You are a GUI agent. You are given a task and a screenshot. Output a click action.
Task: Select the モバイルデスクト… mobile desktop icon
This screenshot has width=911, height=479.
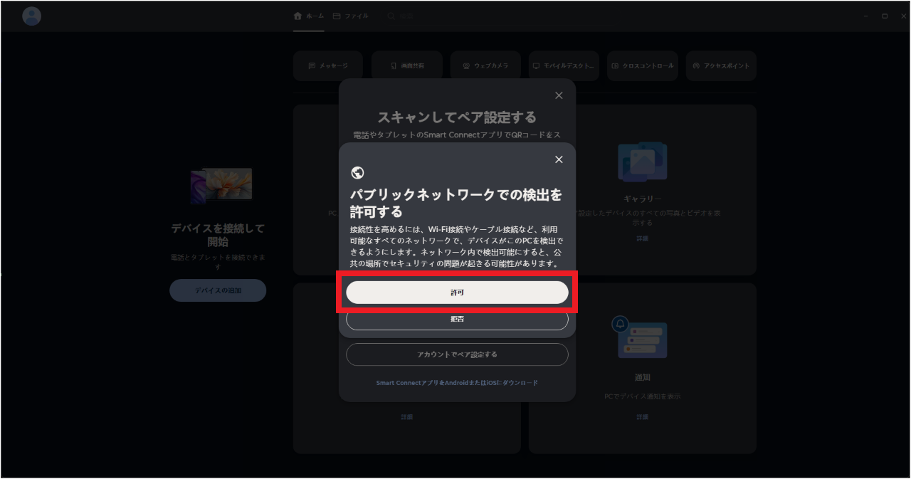(564, 65)
